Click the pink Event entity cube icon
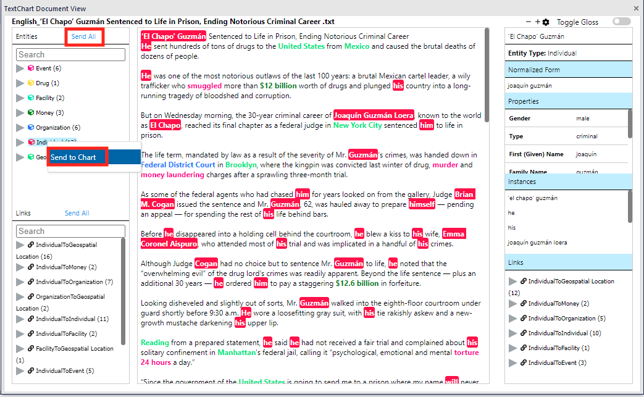644x397 pixels. point(31,69)
